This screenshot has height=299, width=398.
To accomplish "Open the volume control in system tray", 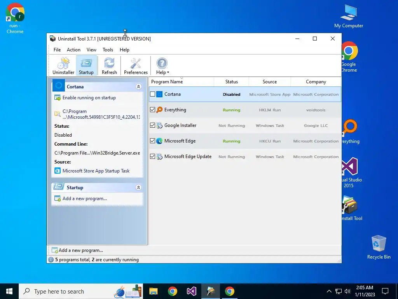I will [347, 291].
